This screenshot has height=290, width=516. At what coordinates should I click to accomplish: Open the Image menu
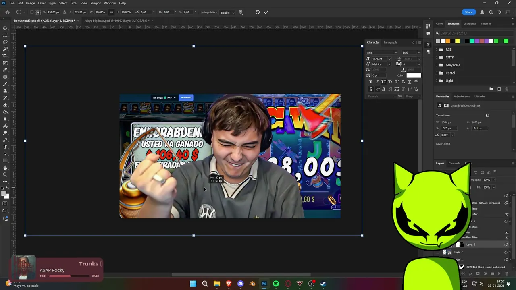[x=30, y=3]
